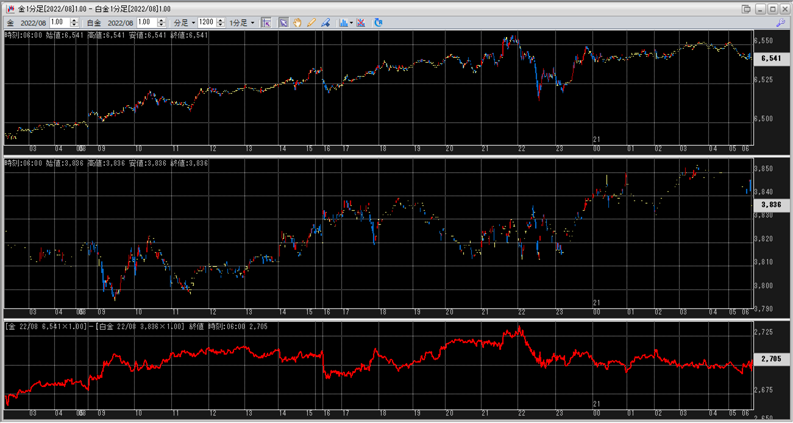Open settings with the wrench icon
This screenshot has width=793, height=423.
(x=780, y=23)
